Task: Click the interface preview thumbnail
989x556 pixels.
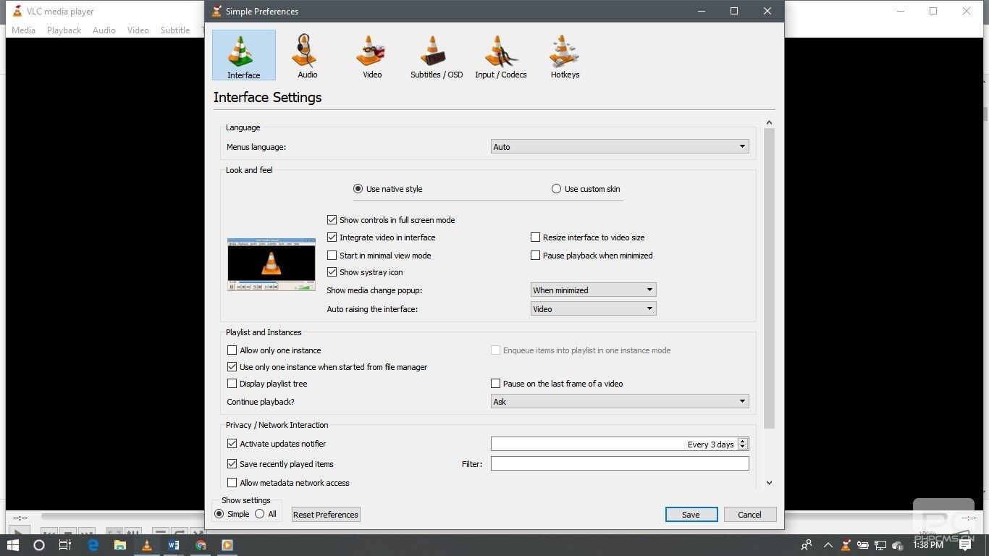Action: tap(272, 264)
